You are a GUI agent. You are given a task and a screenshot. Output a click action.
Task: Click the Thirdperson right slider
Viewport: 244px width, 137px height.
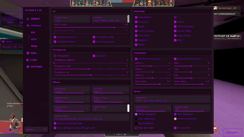pyautogui.click(x=91, y=69)
